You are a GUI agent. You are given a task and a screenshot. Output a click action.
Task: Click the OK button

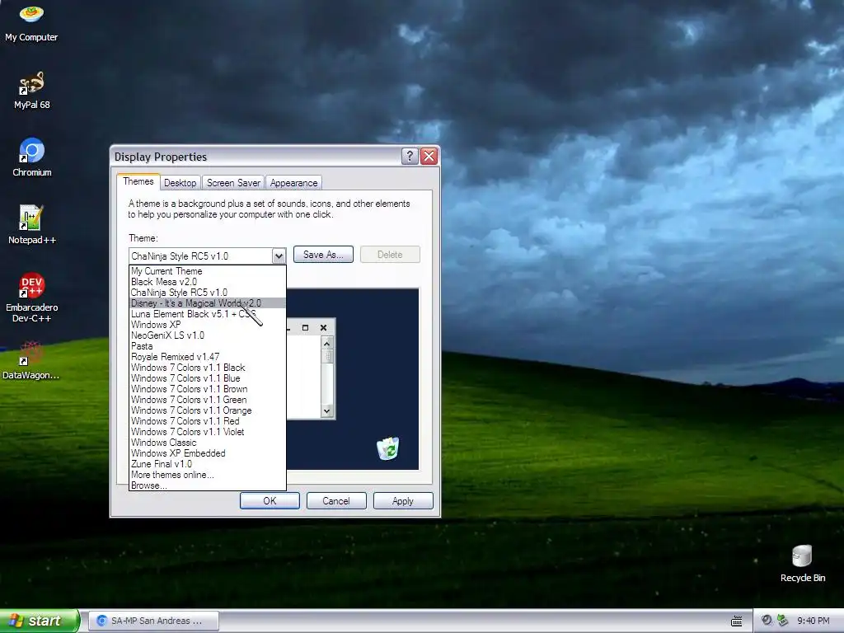point(270,501)
